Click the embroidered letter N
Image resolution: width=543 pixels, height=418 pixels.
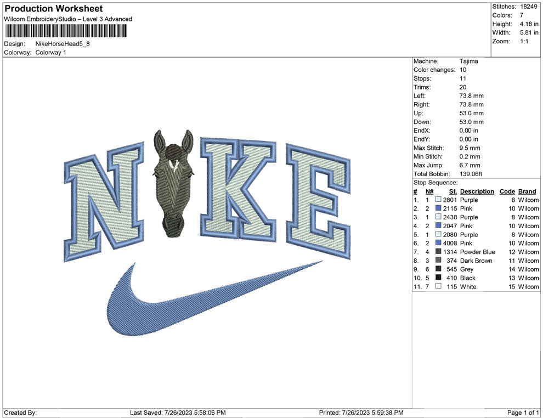click(x=104, y=201)
